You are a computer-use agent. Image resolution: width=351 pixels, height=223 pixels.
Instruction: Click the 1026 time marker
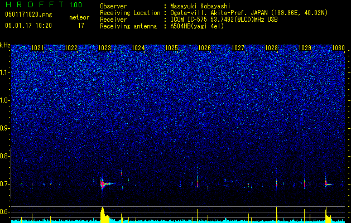(205, 48)
